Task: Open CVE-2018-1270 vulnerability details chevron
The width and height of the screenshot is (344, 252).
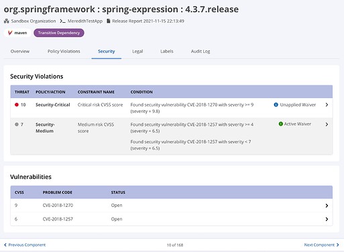Action: pyautogui.click(x=327, y=206)
